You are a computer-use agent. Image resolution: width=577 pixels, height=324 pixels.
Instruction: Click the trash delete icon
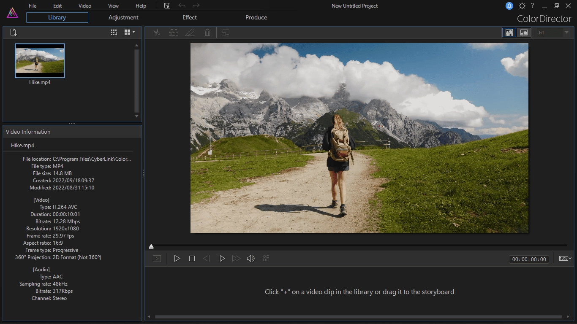tap(207, 32)
